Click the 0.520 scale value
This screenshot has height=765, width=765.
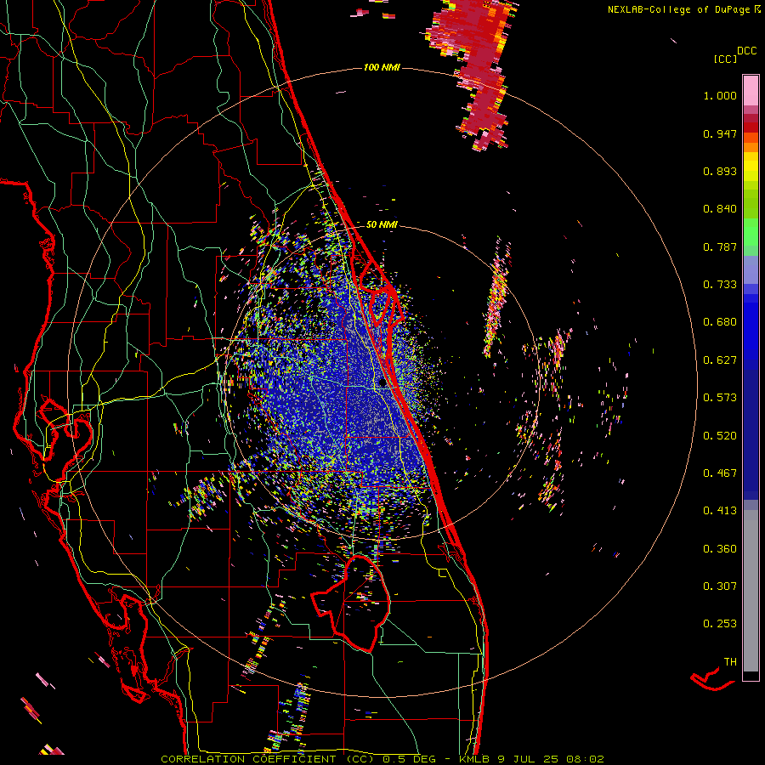pos(720,436)
